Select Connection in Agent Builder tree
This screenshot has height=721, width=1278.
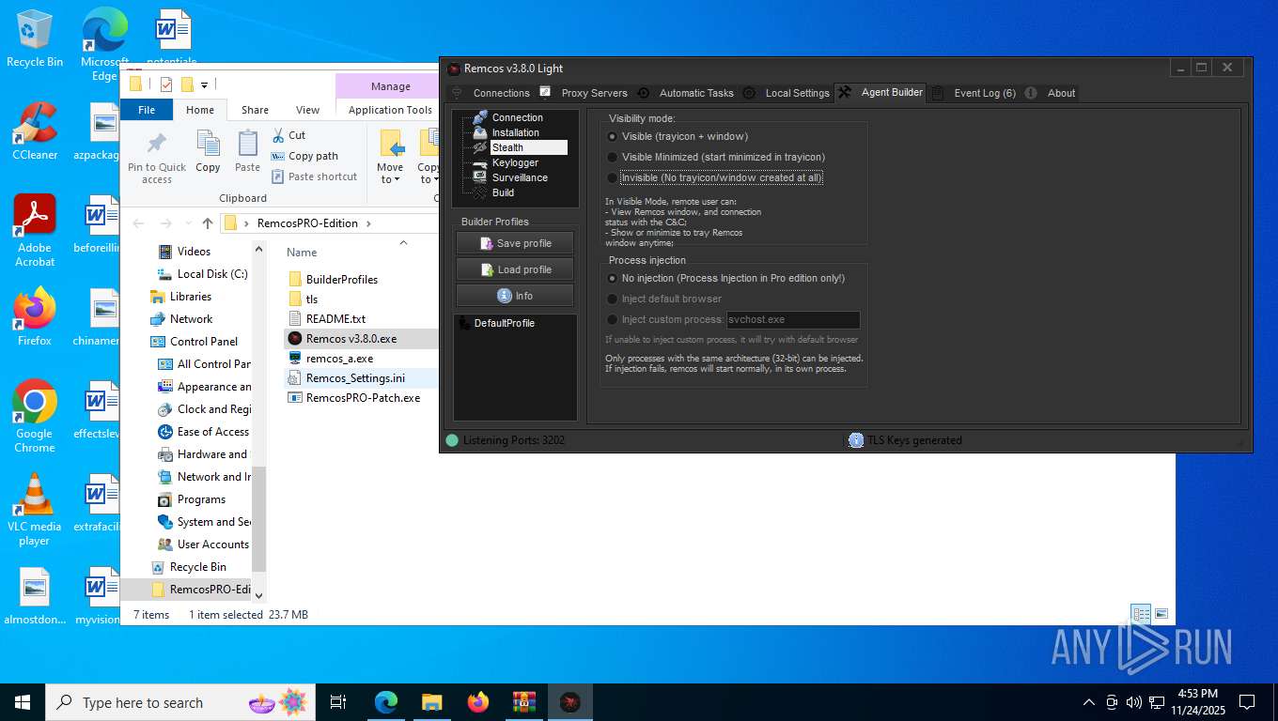(518, 117)
